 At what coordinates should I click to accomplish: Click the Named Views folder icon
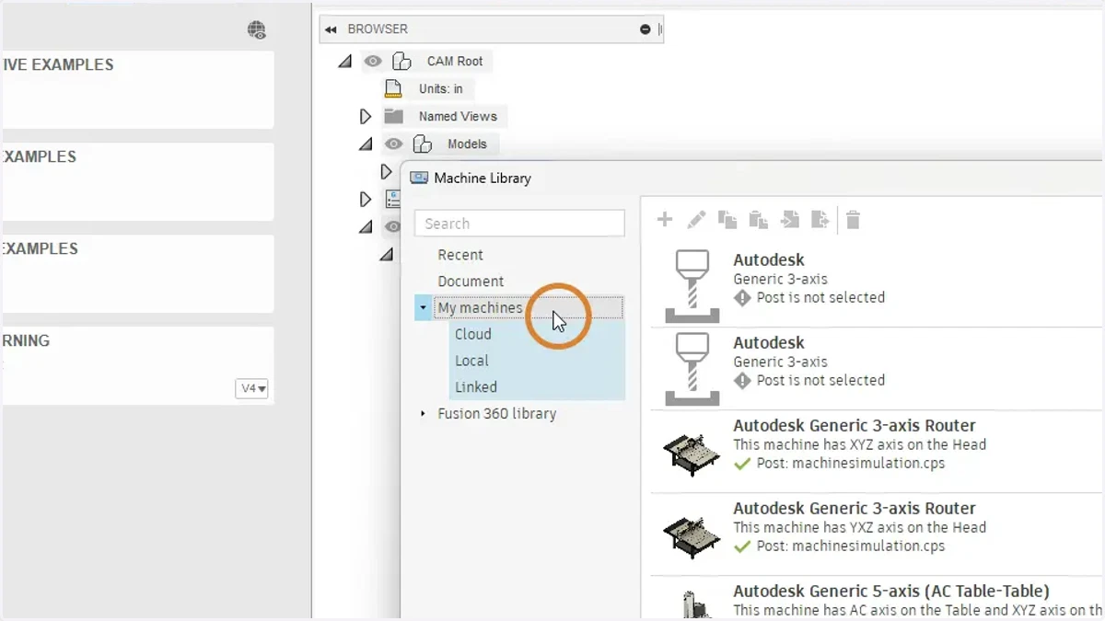394,116
